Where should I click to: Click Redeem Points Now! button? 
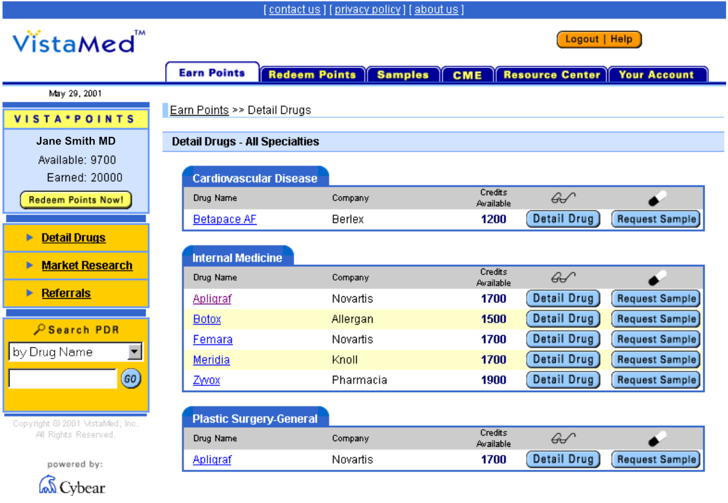[76, 200]
